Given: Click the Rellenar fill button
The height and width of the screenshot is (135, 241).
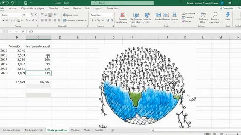Looking at the screenshot, I should pos(188,18).
